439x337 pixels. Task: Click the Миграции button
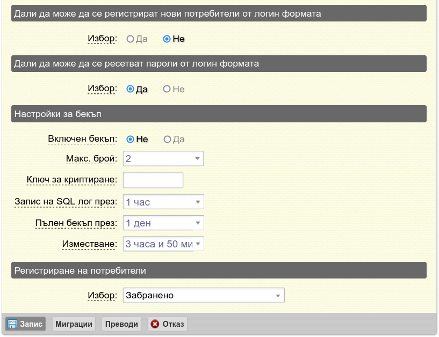click(74, 324)
